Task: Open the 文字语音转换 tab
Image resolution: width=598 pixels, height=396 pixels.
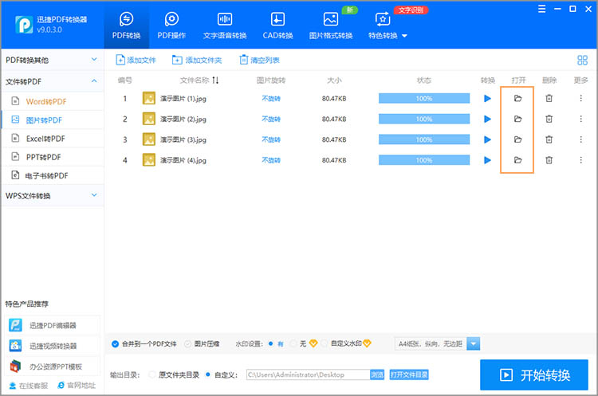Action: (x=225, y=25)
